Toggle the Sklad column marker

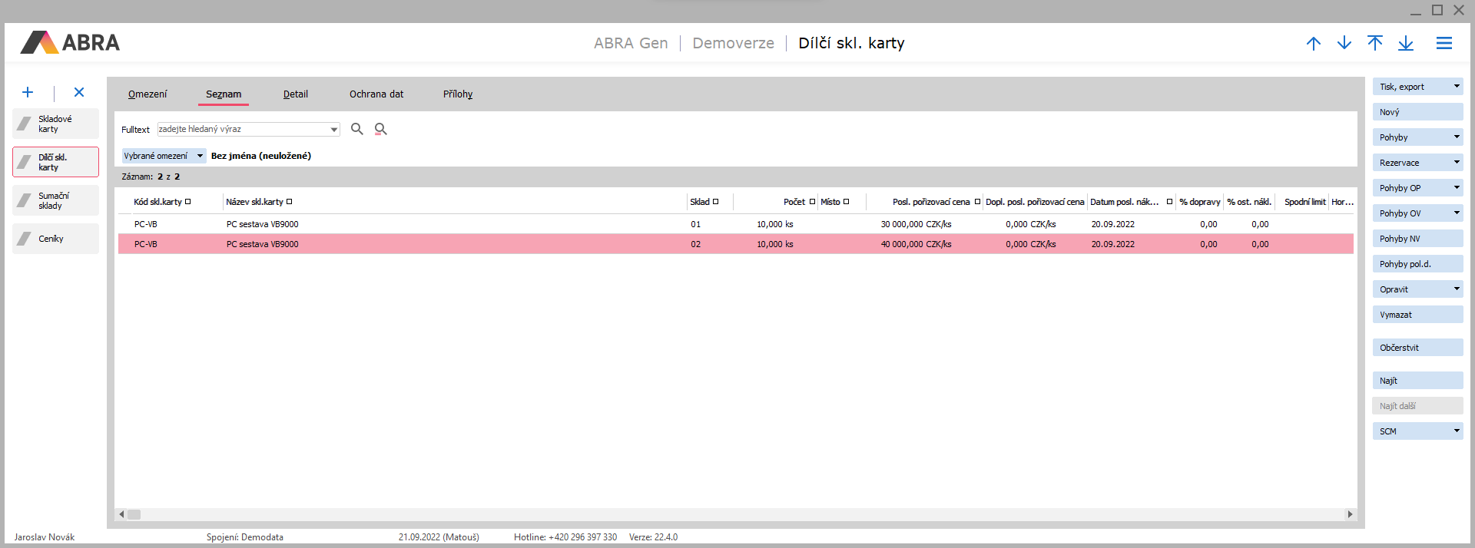coord(715,202)
